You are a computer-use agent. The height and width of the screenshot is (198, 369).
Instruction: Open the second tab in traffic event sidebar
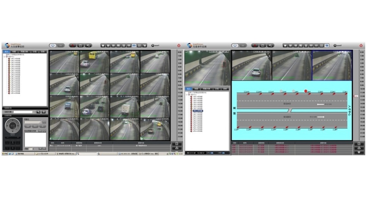point(196,89)
